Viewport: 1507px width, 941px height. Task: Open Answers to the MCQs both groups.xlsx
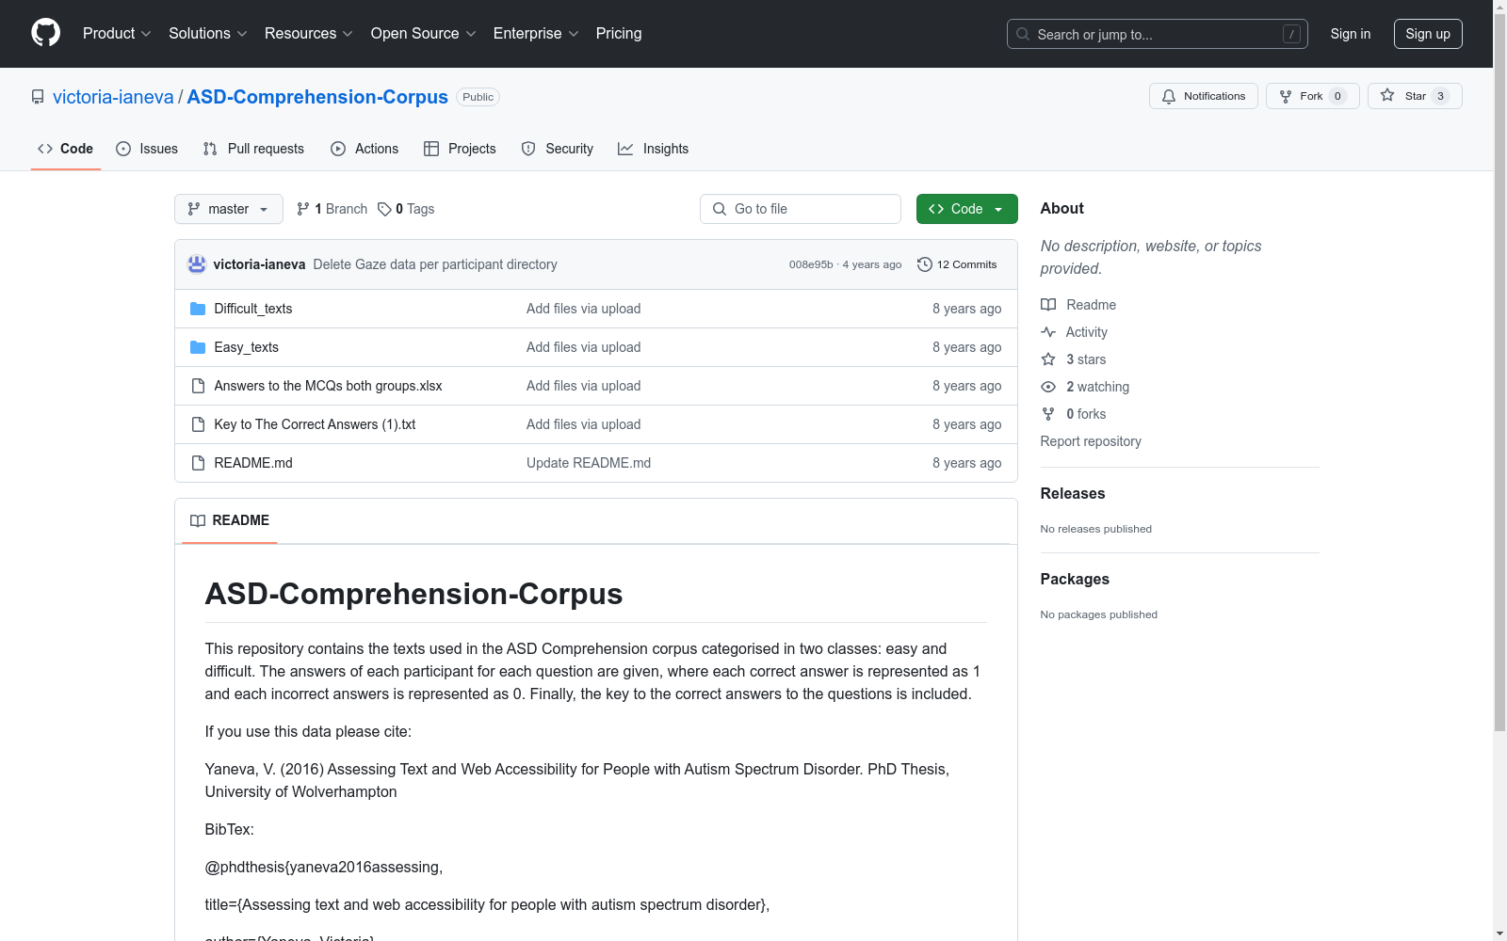pyautogui.click(x=329, y=386)
